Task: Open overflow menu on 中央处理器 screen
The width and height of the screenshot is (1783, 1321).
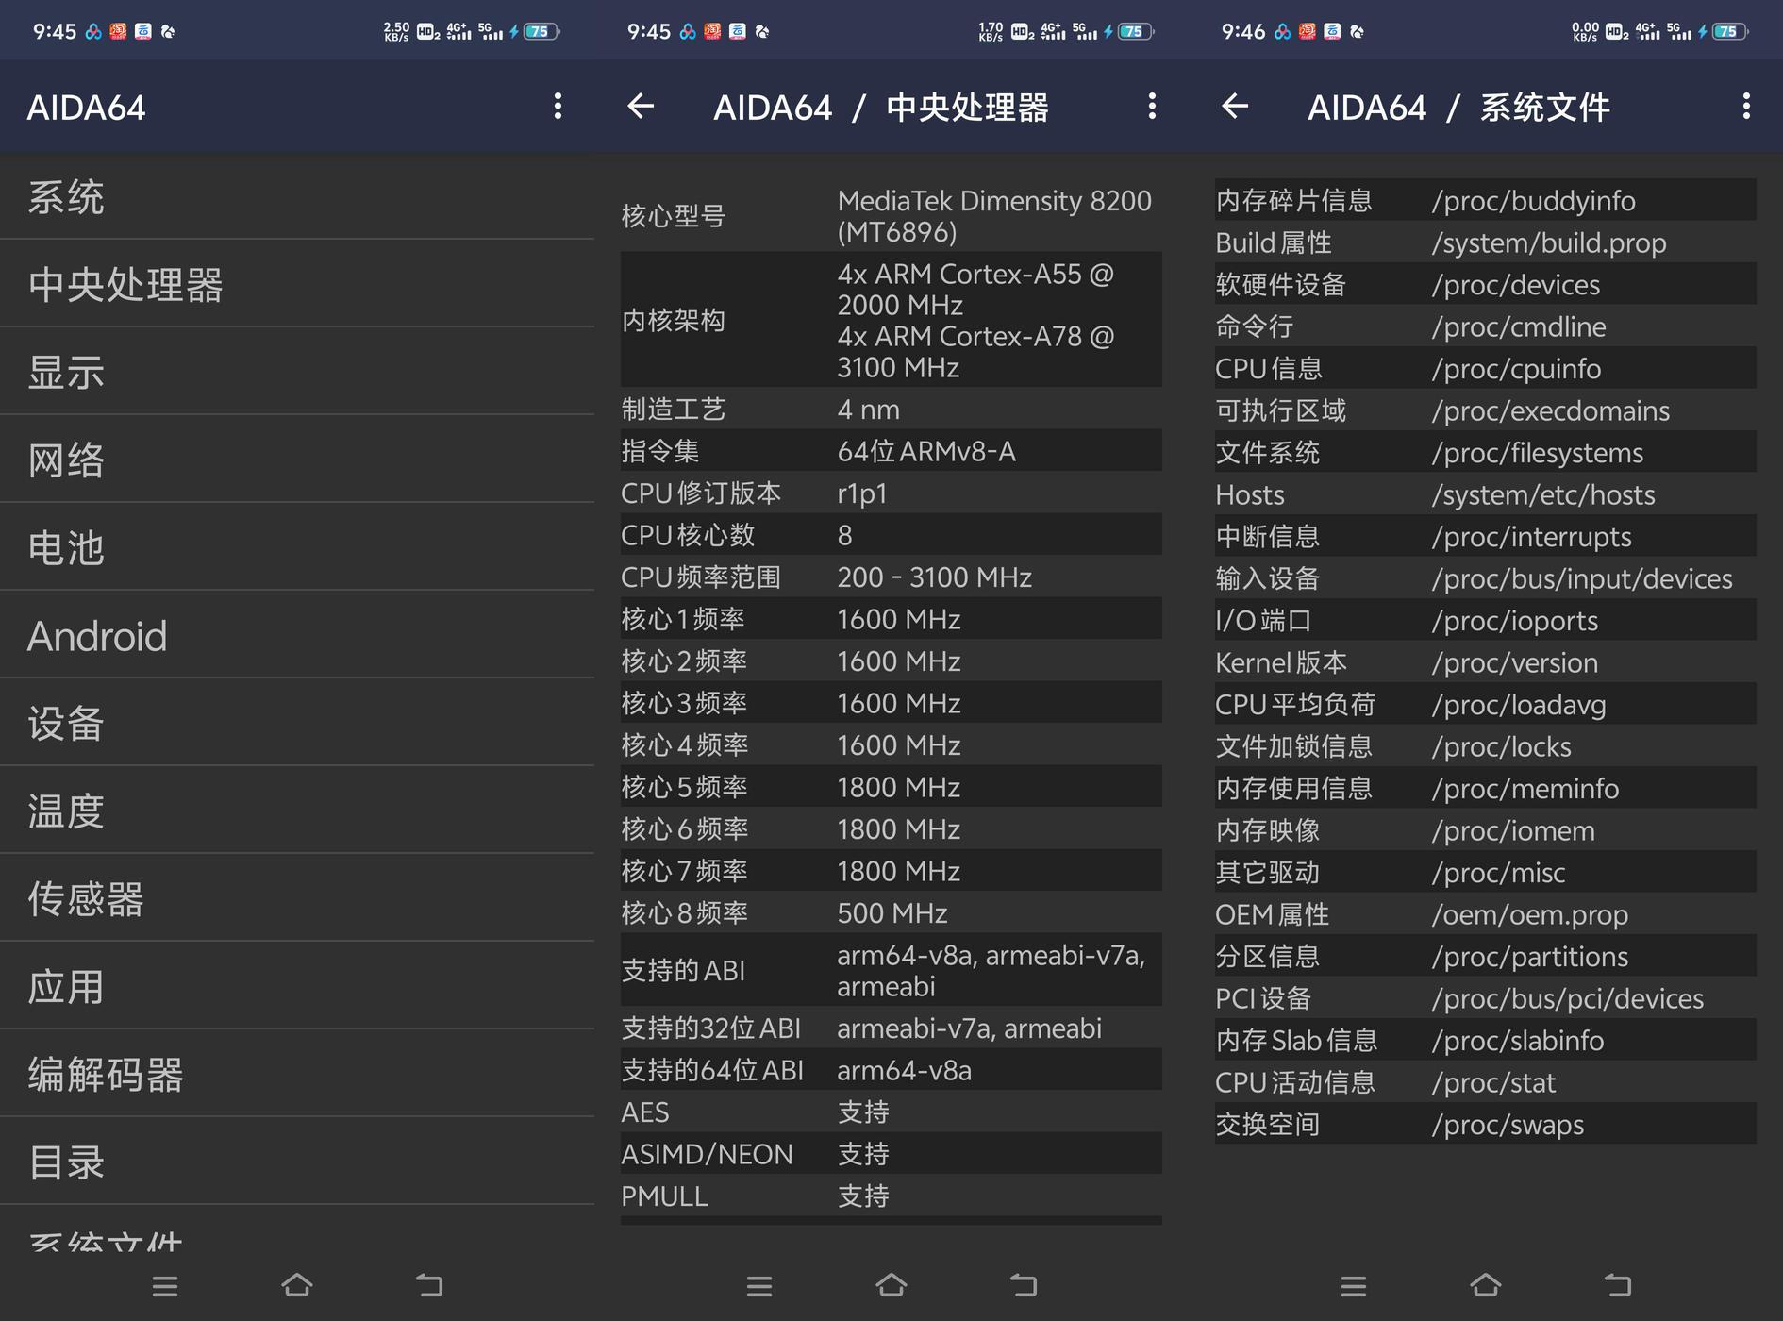Action: click(1152, 107)
